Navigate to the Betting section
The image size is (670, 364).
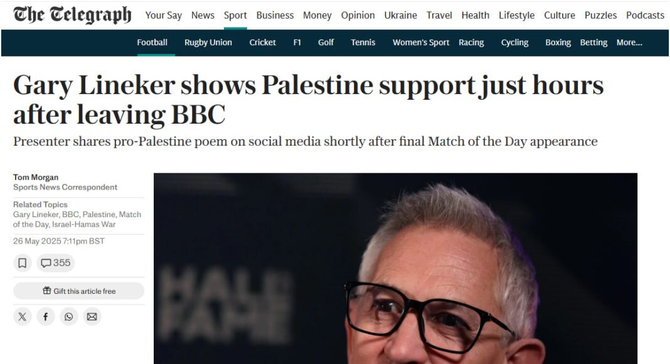click(x=593, y=42)
